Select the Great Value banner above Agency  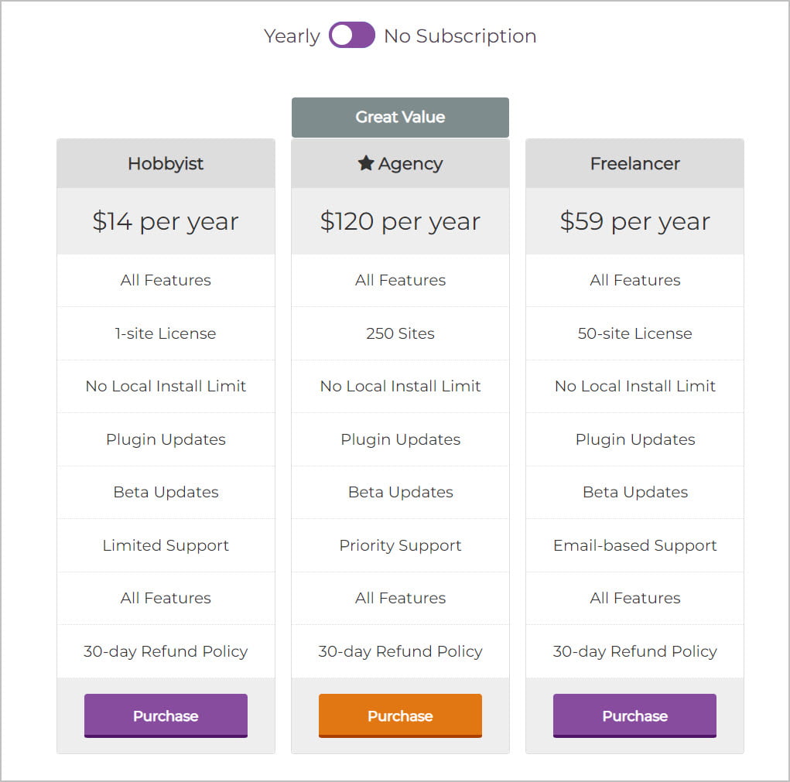[400, 117]
